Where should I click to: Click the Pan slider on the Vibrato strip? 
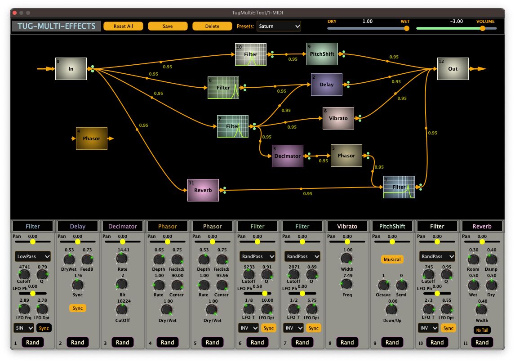point(347,241)
